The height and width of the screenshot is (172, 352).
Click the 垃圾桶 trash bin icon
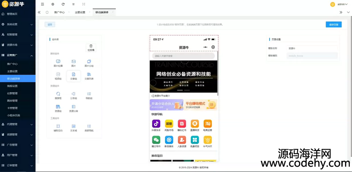[91, 48]
